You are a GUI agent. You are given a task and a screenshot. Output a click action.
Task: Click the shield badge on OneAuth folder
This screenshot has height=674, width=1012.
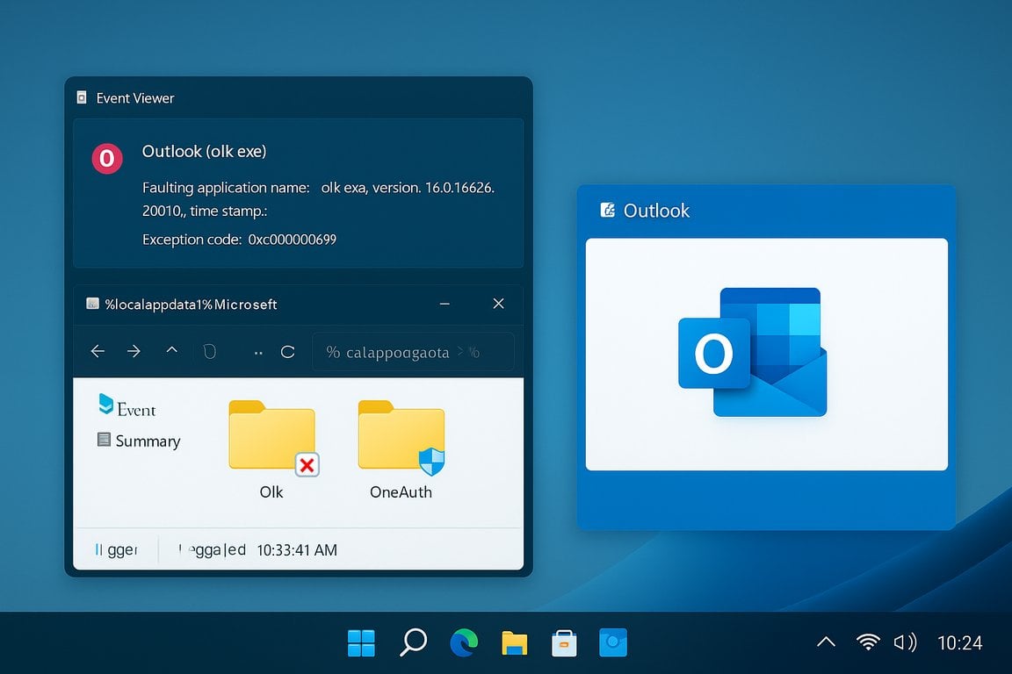click(432, 461)
